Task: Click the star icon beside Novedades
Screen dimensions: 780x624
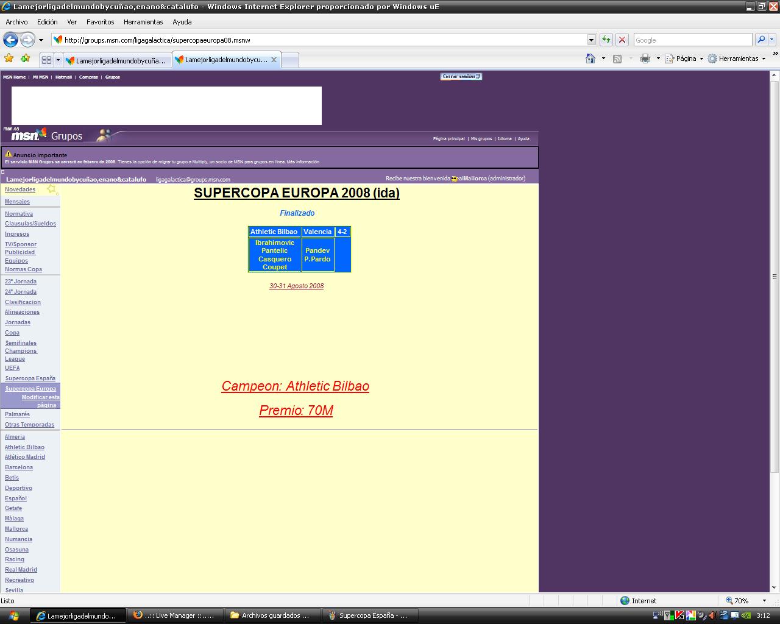Action: tap(52, 190)
